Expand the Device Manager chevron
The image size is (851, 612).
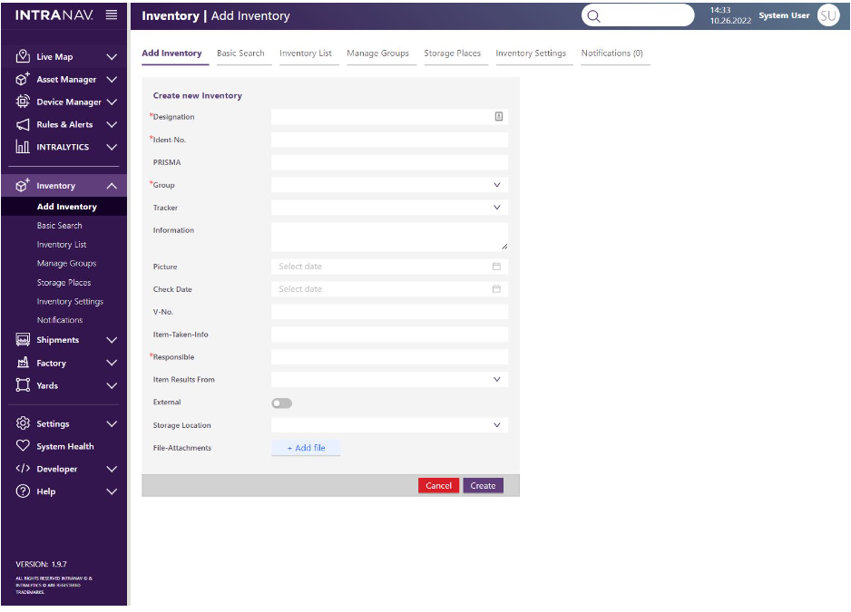112,102
